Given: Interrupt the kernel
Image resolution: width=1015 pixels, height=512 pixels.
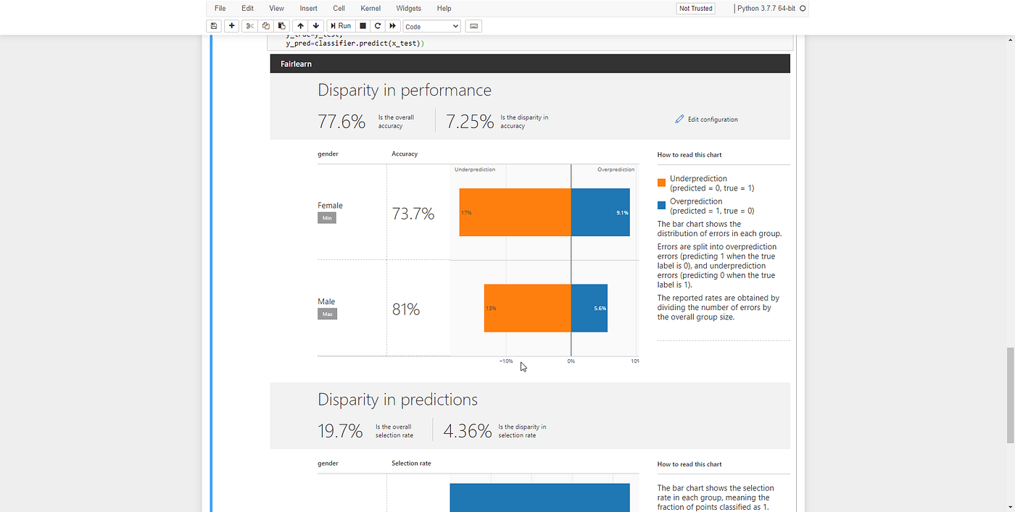Looking at the screenshot, I should coord(361,25).
